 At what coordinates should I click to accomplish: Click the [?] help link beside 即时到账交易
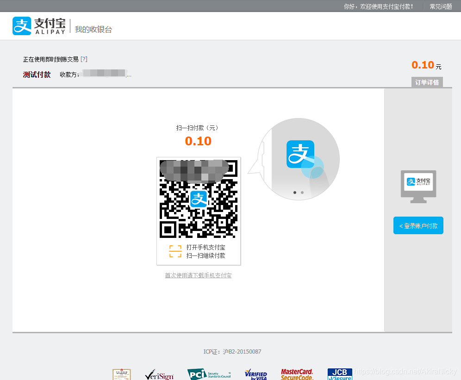pos(84,59)
